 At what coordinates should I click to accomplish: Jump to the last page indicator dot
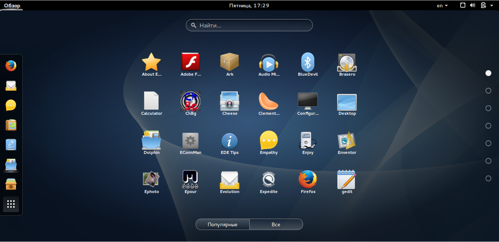(x=488, y=178)
